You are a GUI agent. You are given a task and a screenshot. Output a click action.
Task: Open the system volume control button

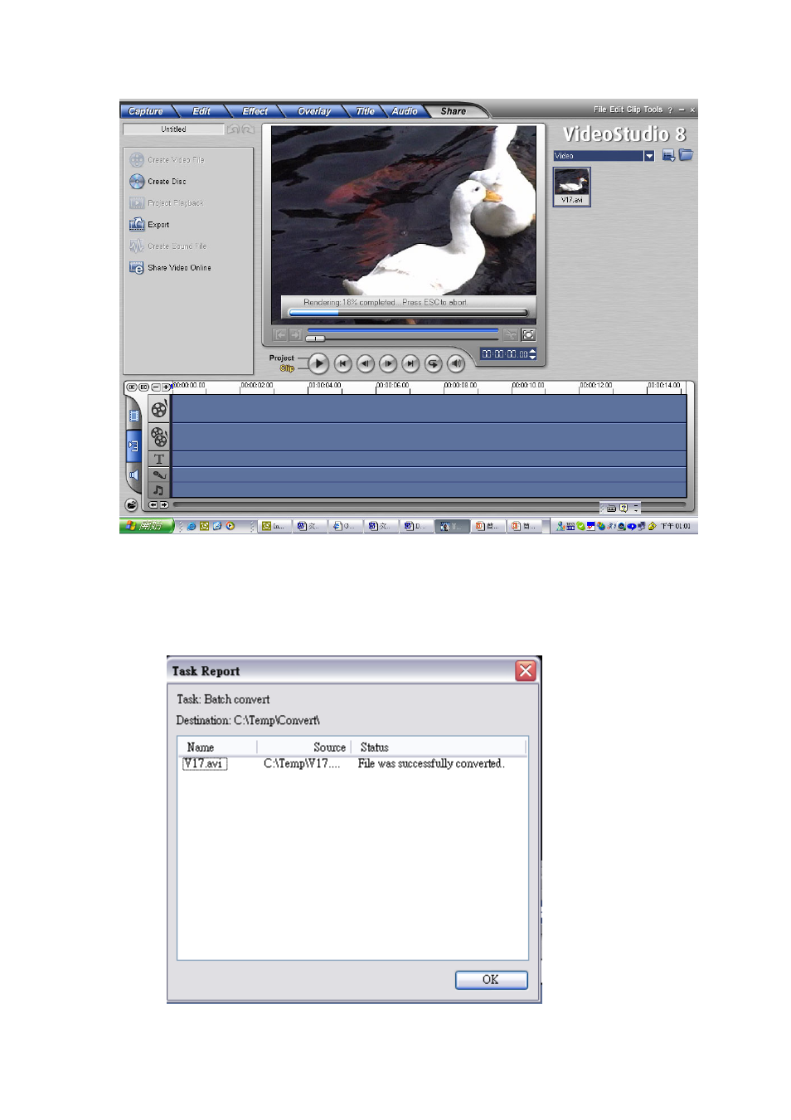455,363
